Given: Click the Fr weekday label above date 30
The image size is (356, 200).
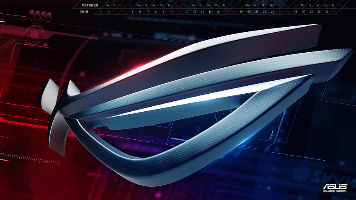Looking at the screenshot, I should [x=333, y=5].
